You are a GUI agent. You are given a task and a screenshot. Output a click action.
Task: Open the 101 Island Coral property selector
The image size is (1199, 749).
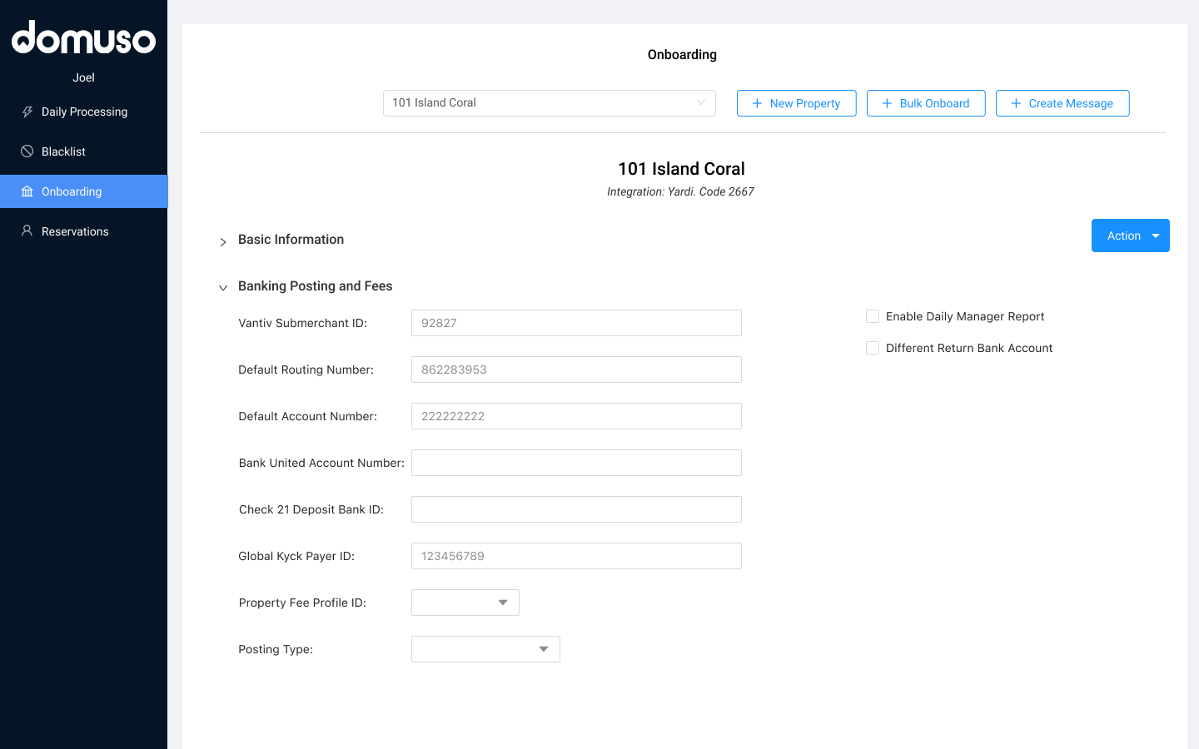(x=550, y=103)
